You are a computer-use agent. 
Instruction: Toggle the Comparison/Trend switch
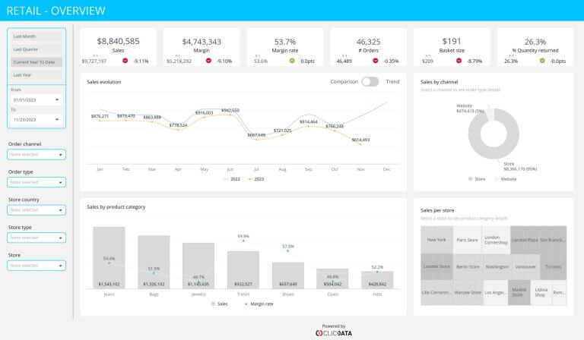pyautogui.click(x=370, y=81)
